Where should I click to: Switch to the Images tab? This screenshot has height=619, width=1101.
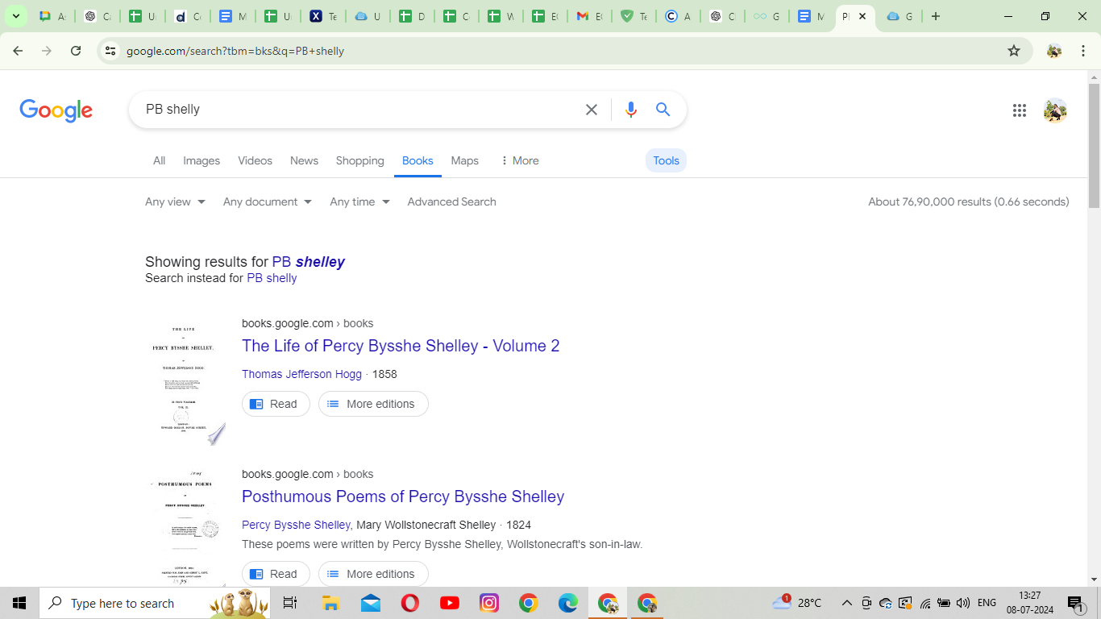(202, 160)
